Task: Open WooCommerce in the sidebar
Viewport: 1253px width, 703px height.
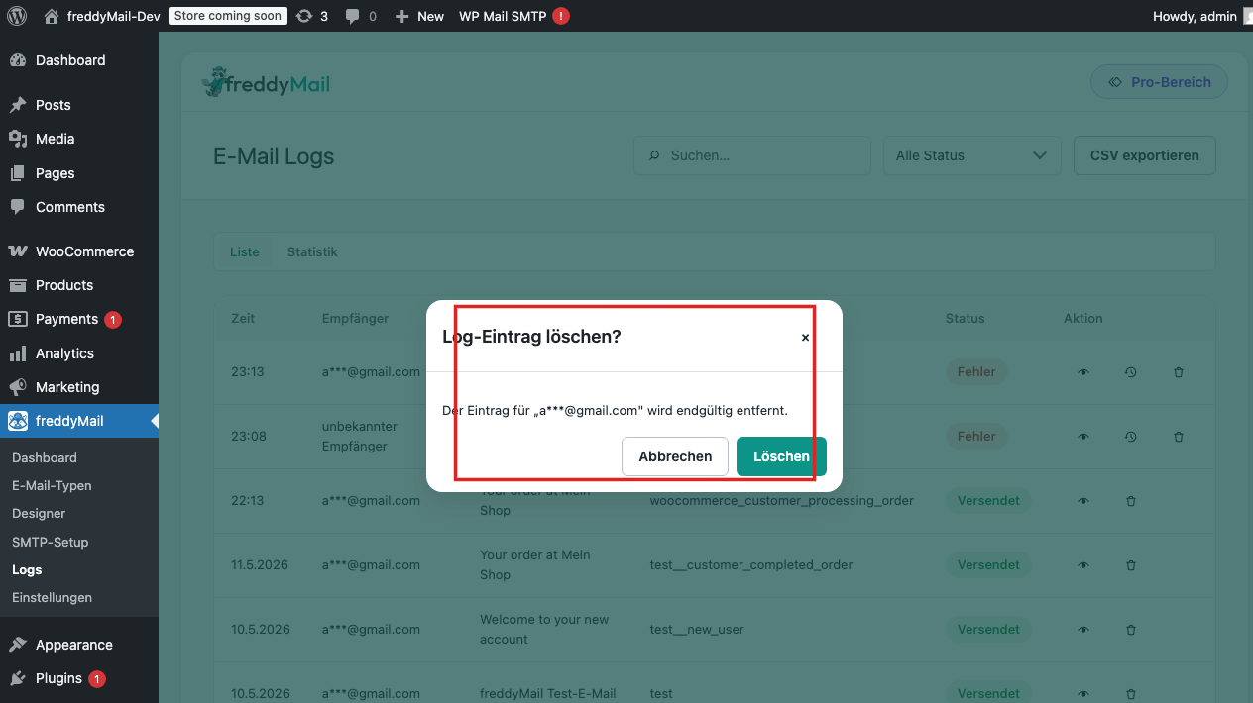Action: [79, 251]
